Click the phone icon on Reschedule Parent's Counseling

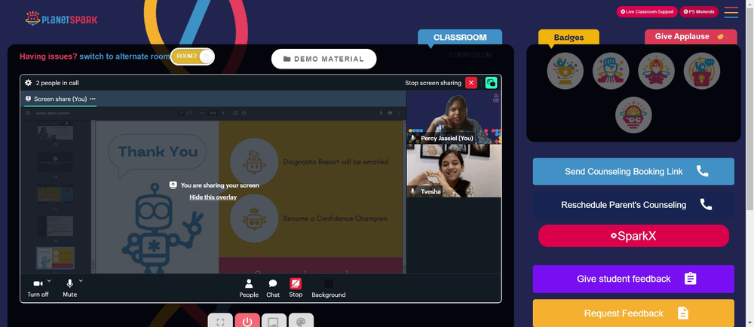[x=706, y=204]
